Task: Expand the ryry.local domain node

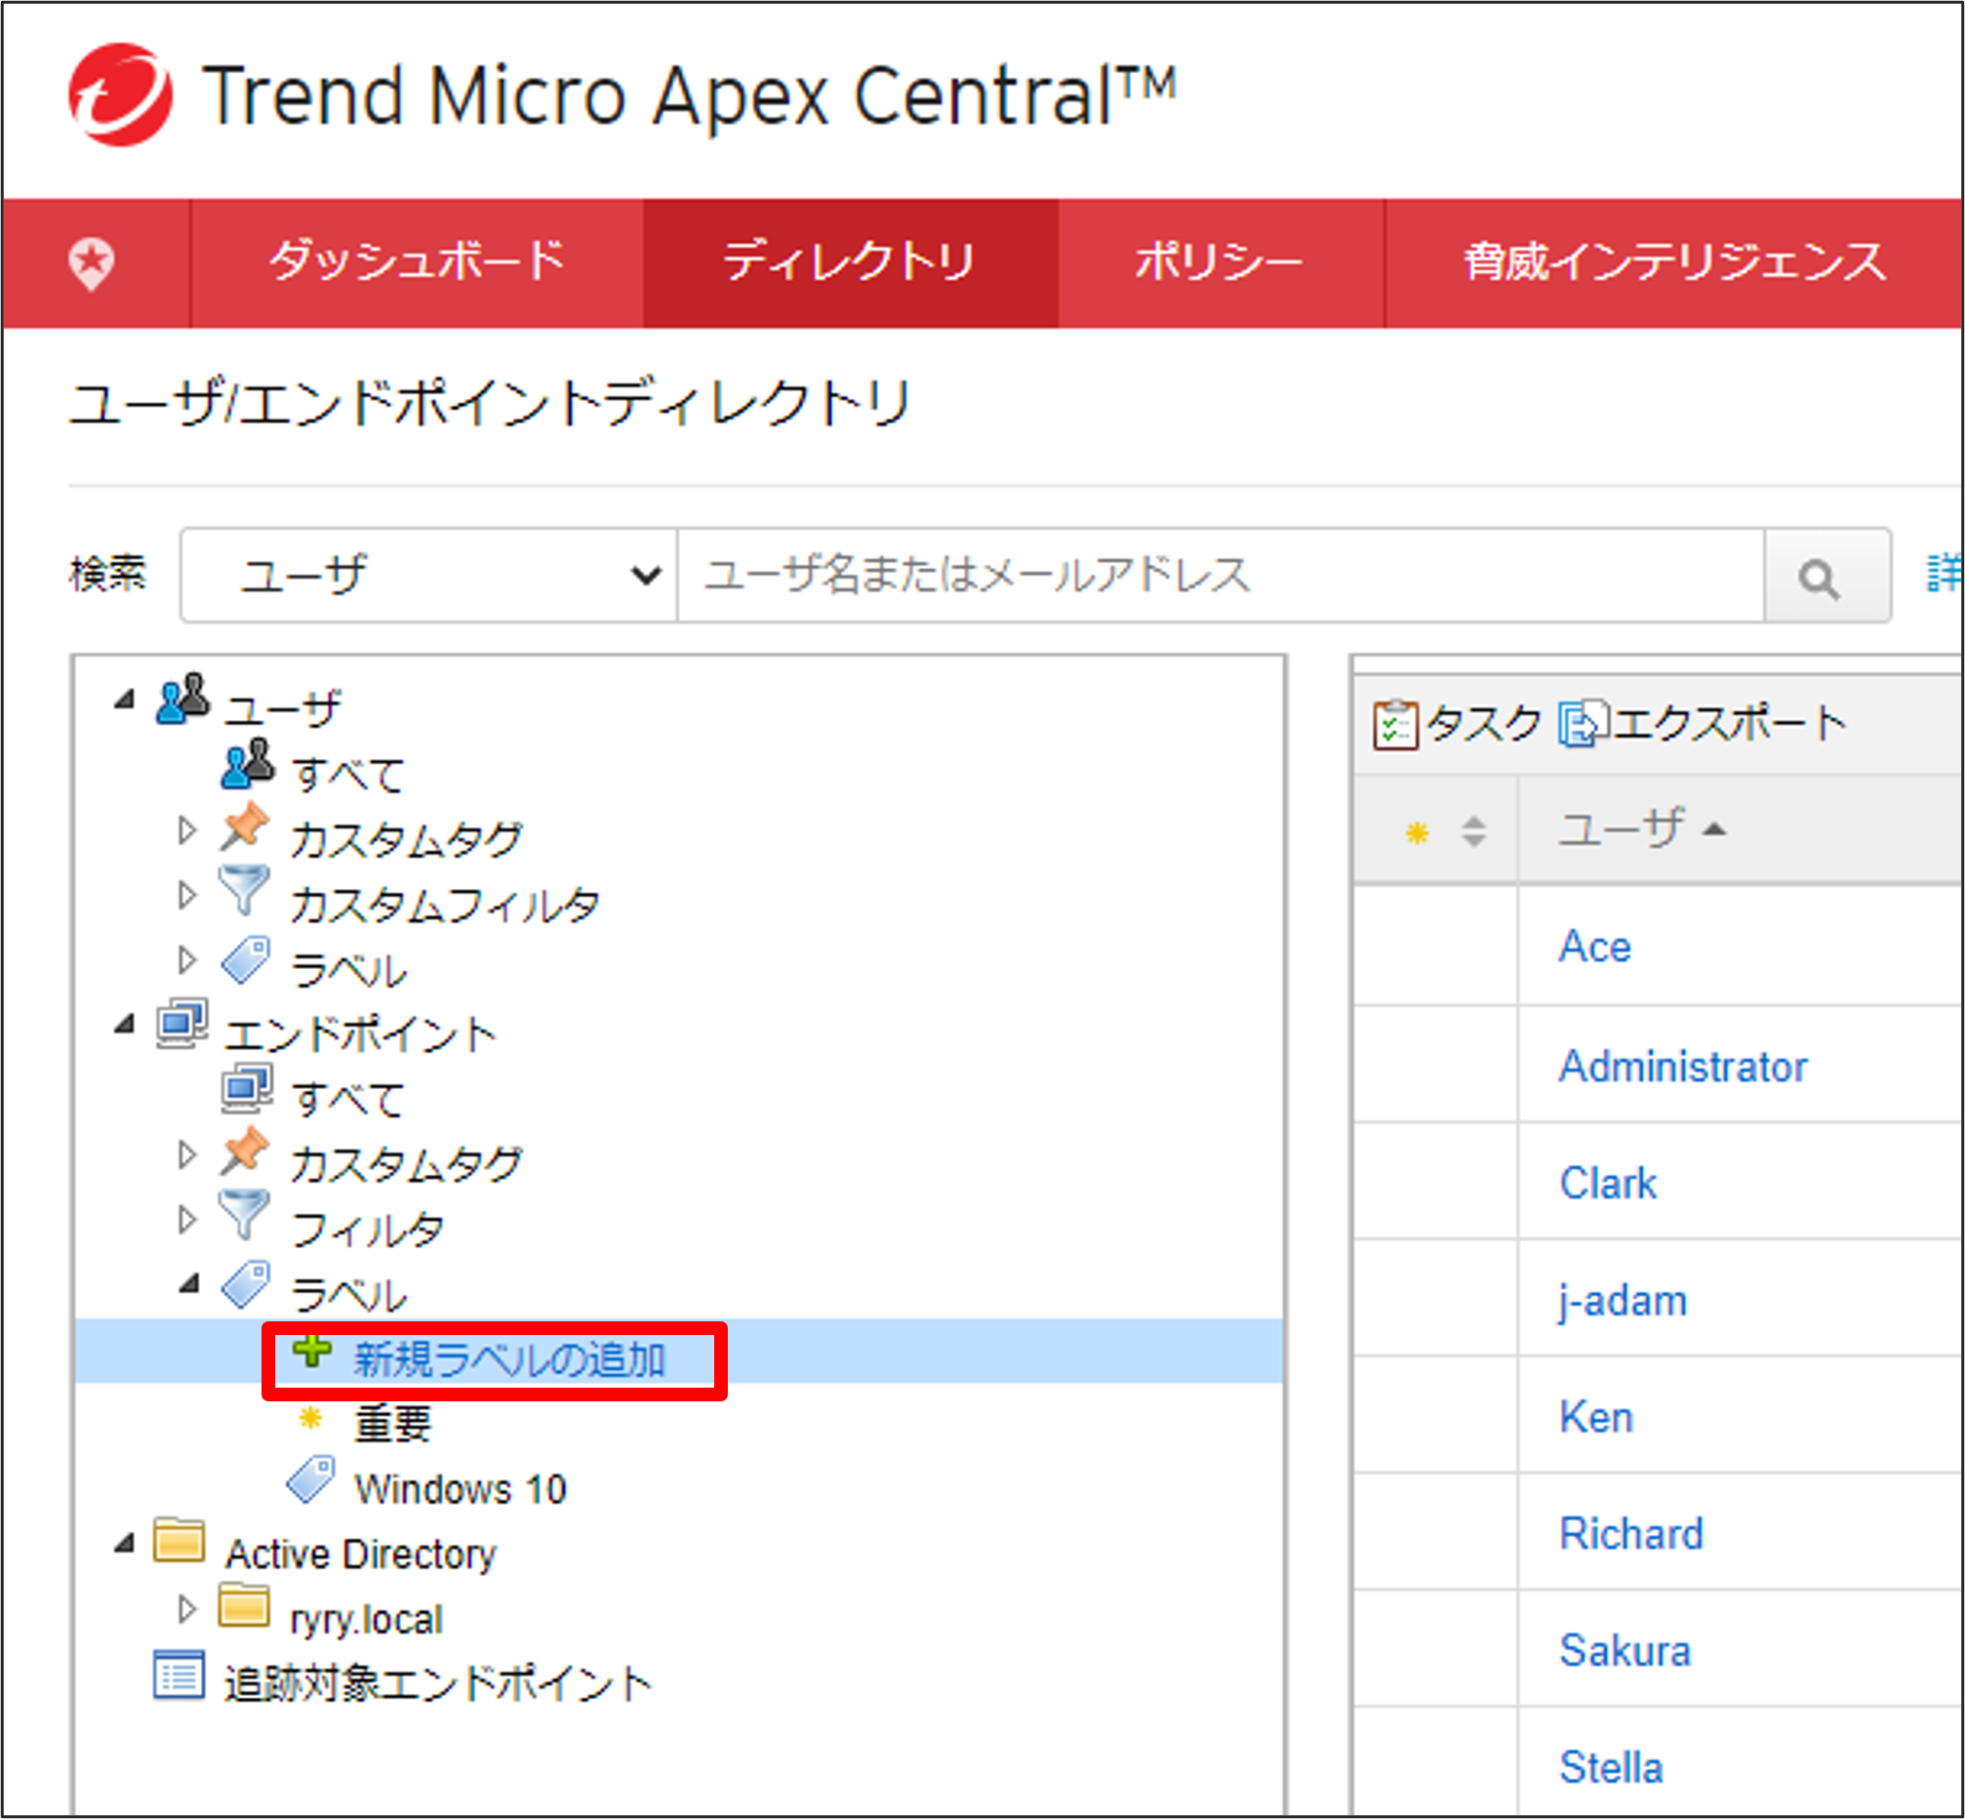Action: point(187,1610)
